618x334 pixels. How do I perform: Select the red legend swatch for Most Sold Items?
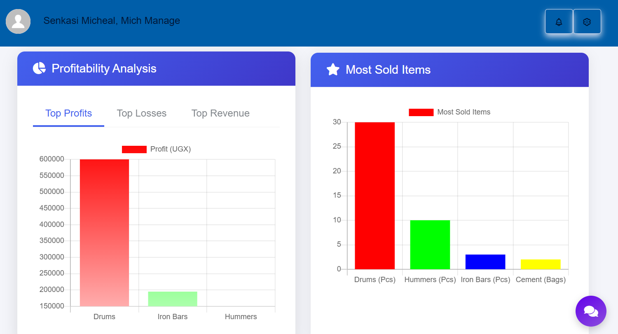tap(421, 112)
